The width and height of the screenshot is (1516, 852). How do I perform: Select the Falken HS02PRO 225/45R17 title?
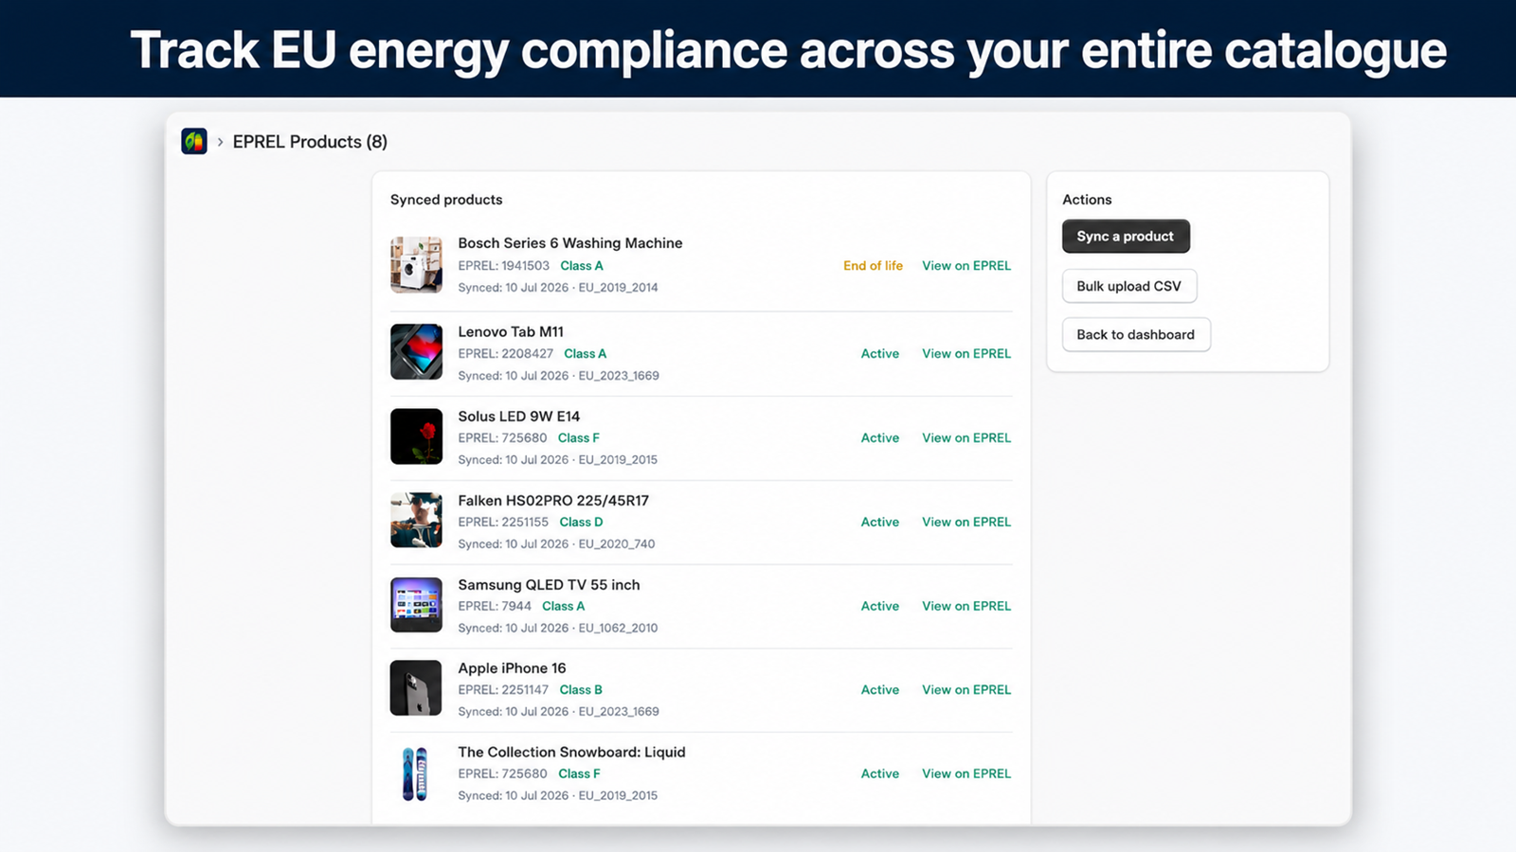pos(553,501)
